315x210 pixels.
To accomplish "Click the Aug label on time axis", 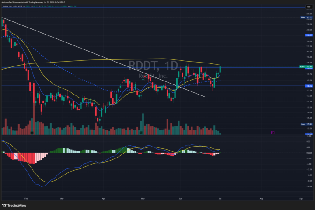I will pyautogui.click(x=262, y=199).
